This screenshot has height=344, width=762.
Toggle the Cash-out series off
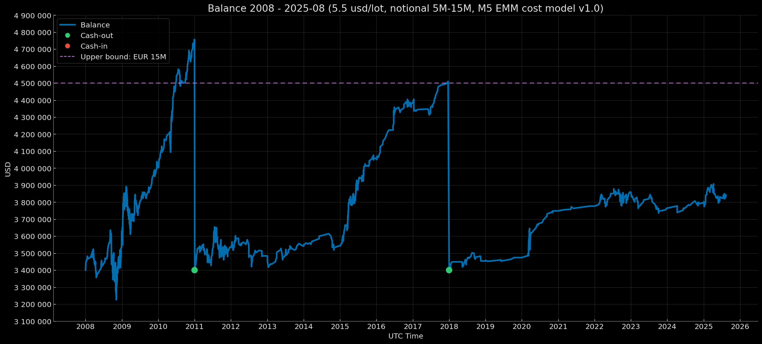(97, 35)
